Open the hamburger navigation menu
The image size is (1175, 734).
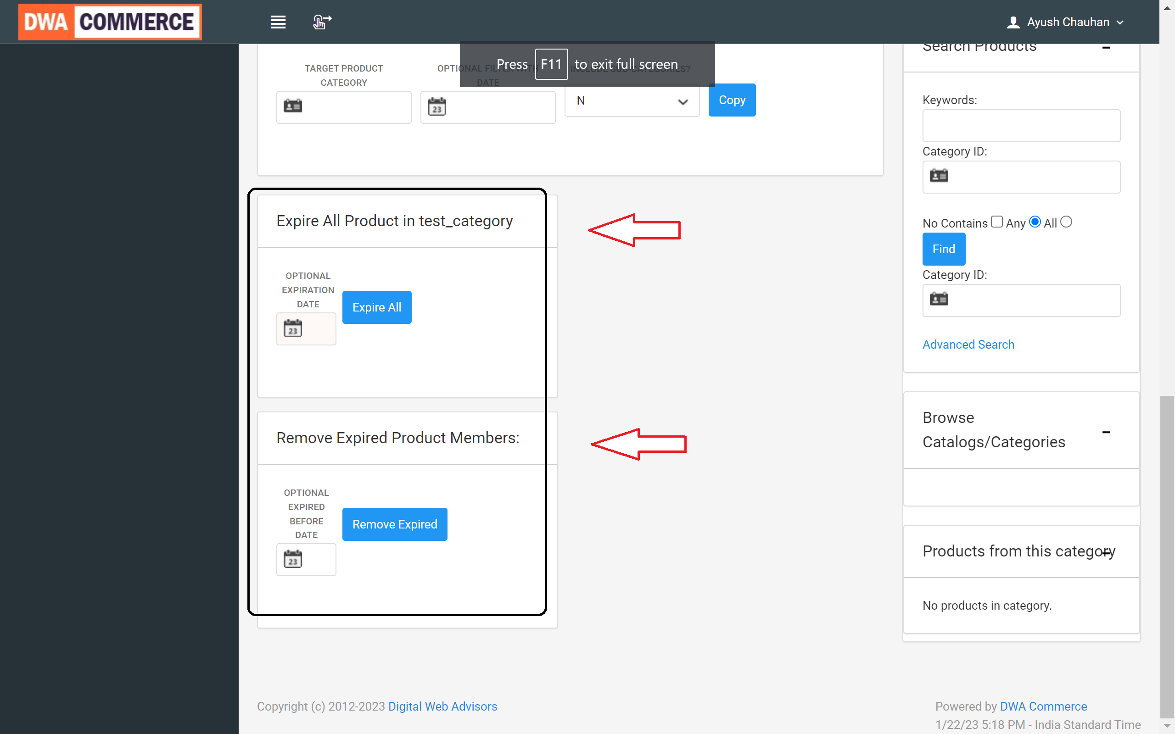pos(278,22)
